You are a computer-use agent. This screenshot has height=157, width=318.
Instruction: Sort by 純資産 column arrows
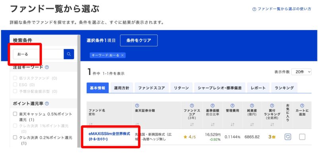[252, 124]
